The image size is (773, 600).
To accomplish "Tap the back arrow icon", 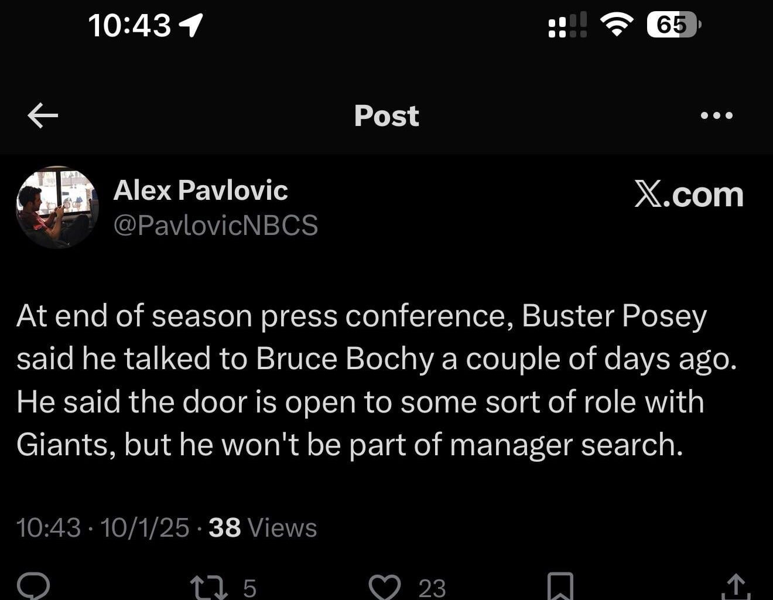I will click(x=43, y=115).
